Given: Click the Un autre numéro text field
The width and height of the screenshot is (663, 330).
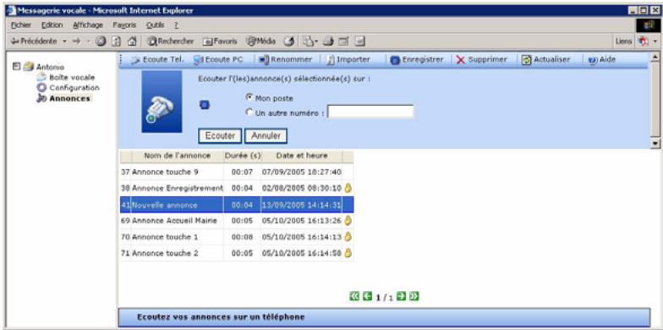Looking at the screenshot, I should pos(370,112).
